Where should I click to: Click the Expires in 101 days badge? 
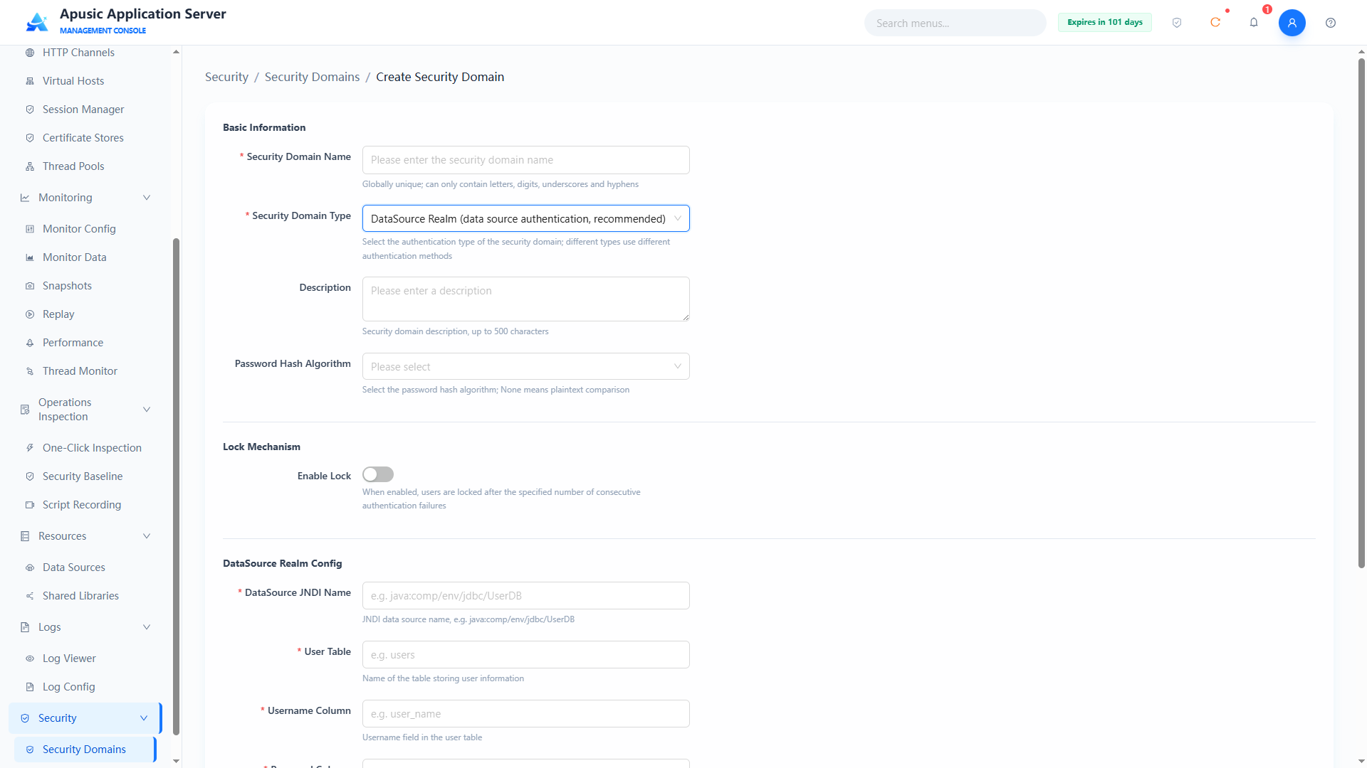point(1104,22)
